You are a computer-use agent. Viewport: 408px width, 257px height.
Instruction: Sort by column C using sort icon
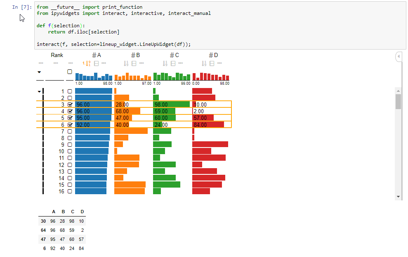[165, 63]
